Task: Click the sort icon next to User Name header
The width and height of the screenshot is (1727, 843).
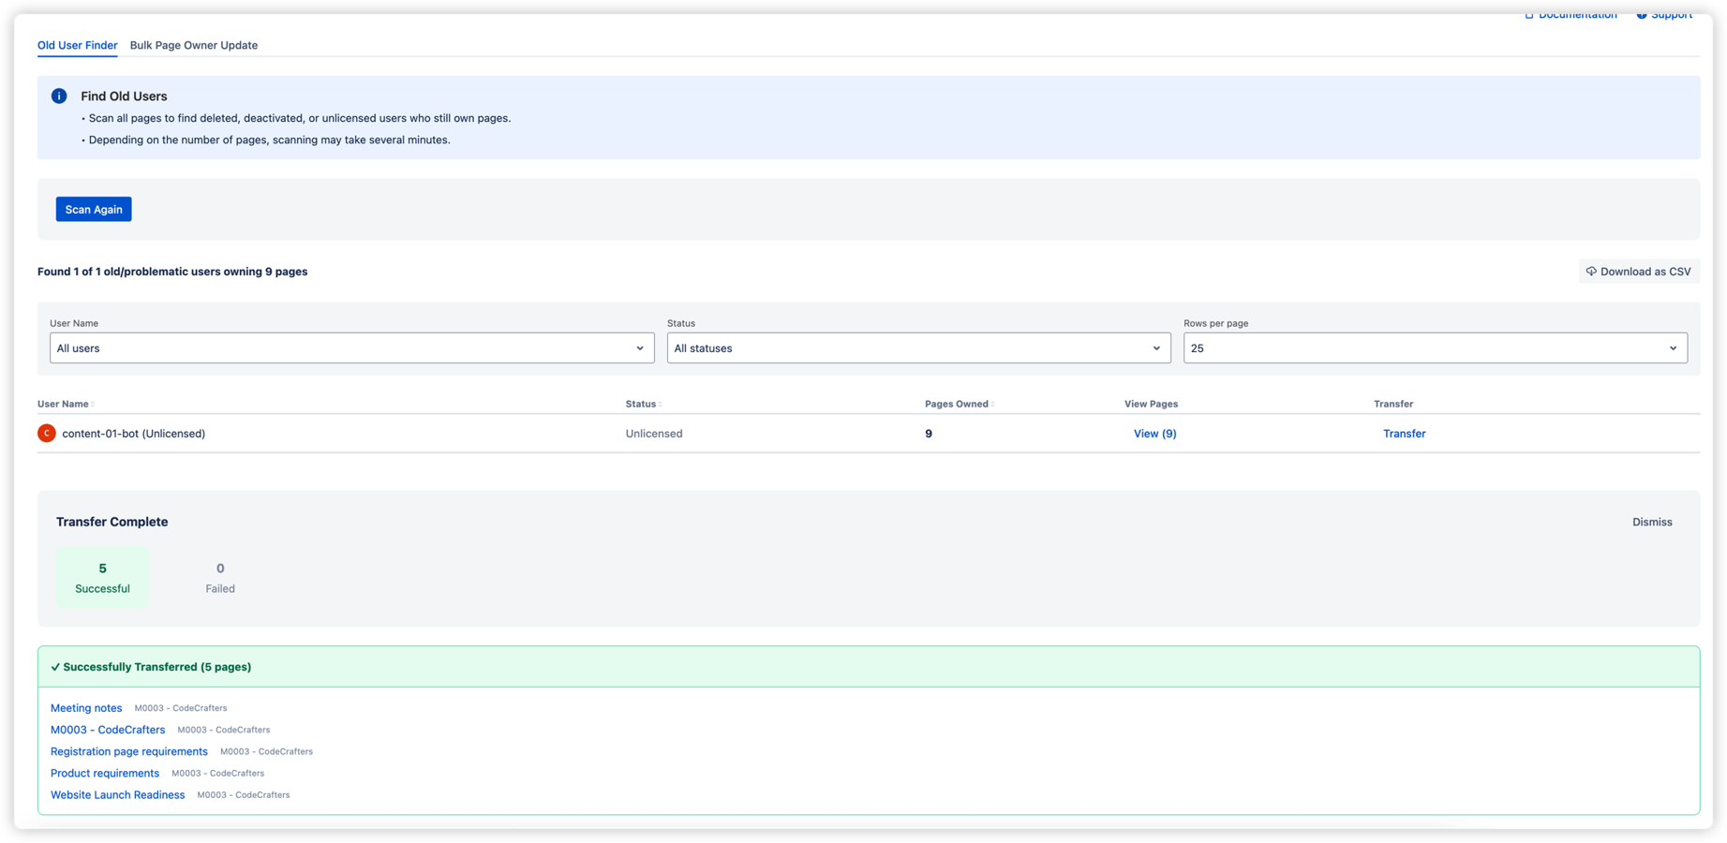Action: 91,403
